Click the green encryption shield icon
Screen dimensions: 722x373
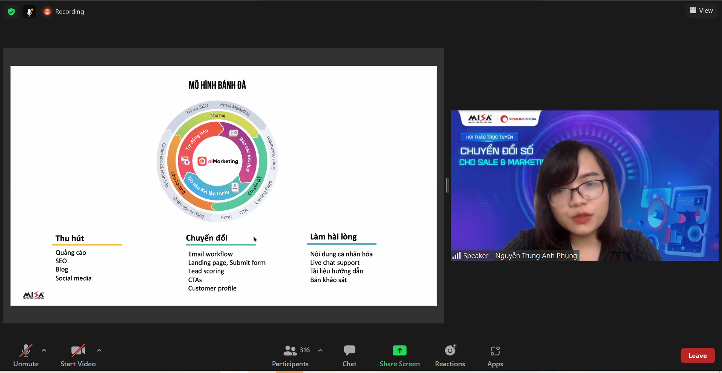tap(11, 12)
